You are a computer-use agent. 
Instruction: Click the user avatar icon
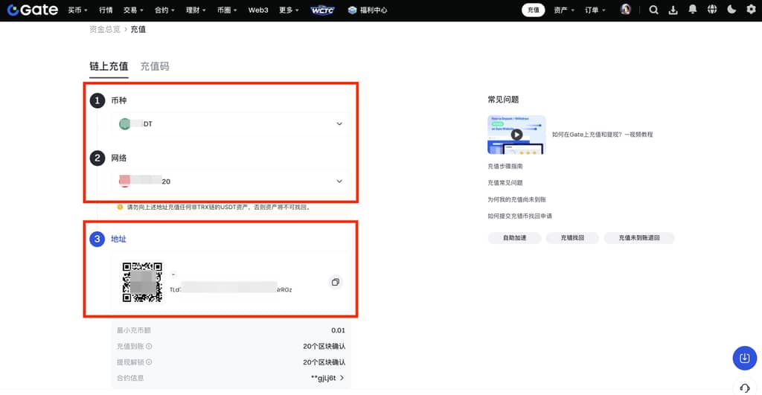626,10
